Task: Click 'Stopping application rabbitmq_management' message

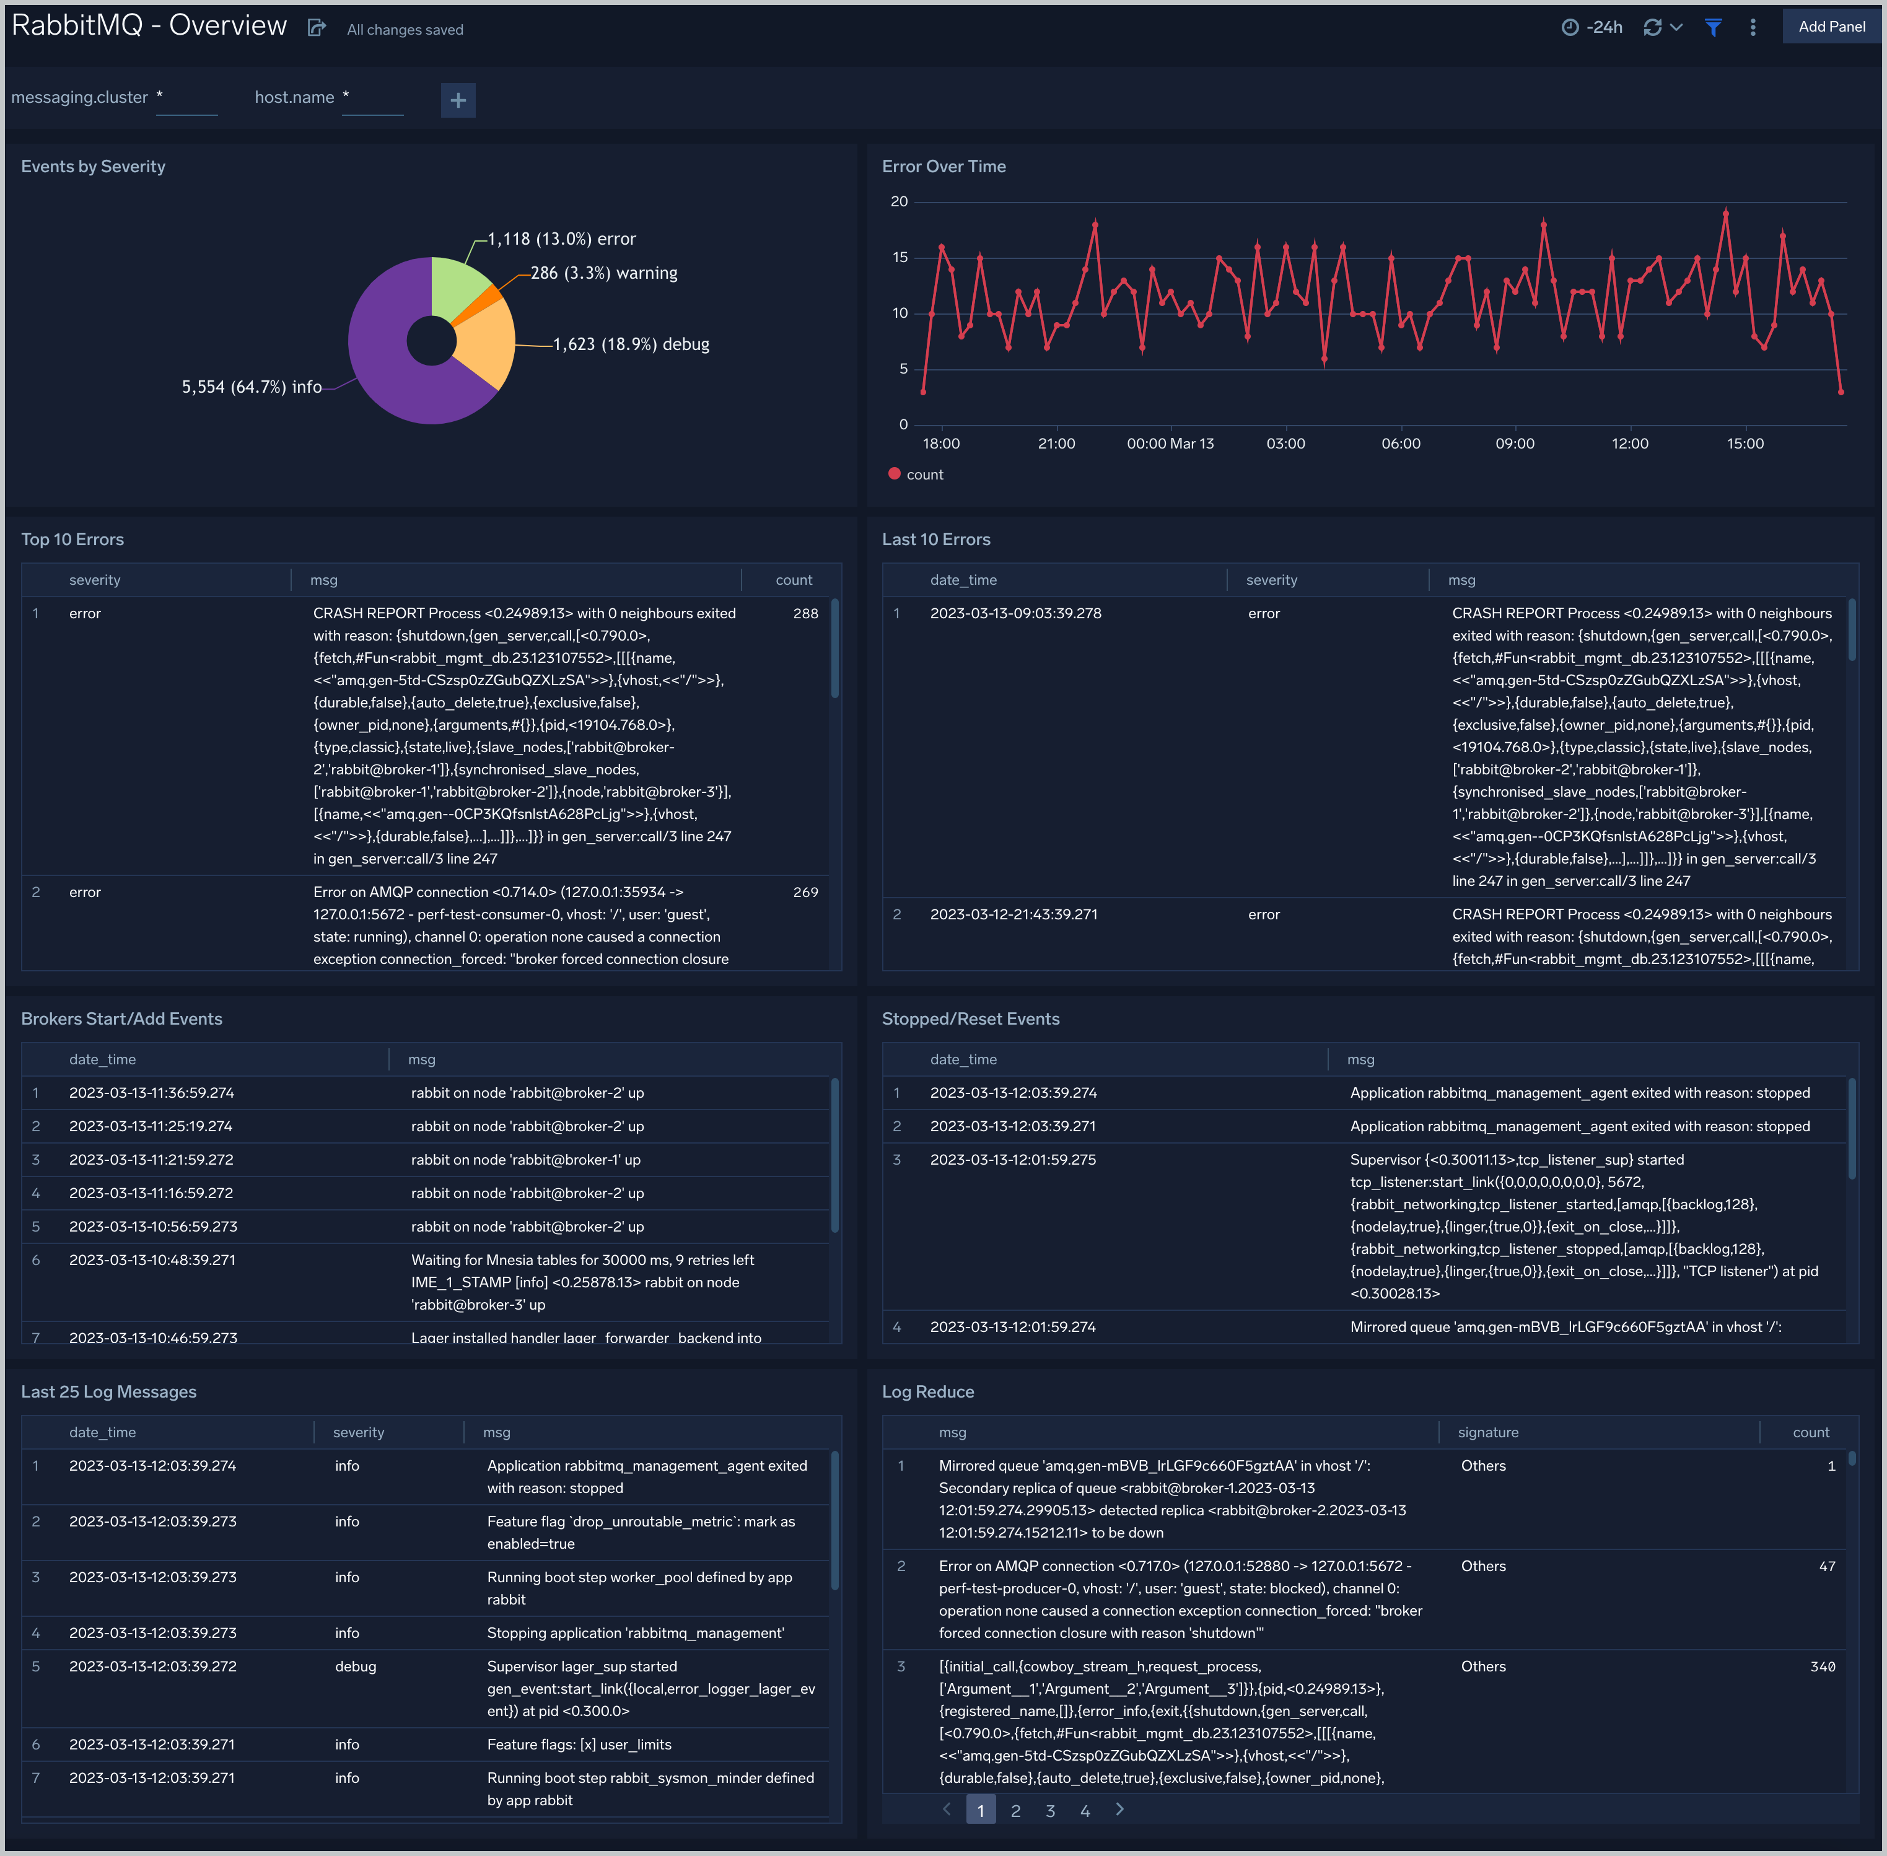Action: [x=636, y=1633]
